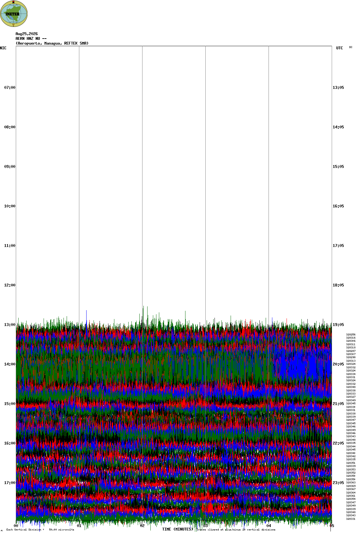Click the 17:05 UTC time label
The height and width of the screenshot is (534, 357).
338,246
